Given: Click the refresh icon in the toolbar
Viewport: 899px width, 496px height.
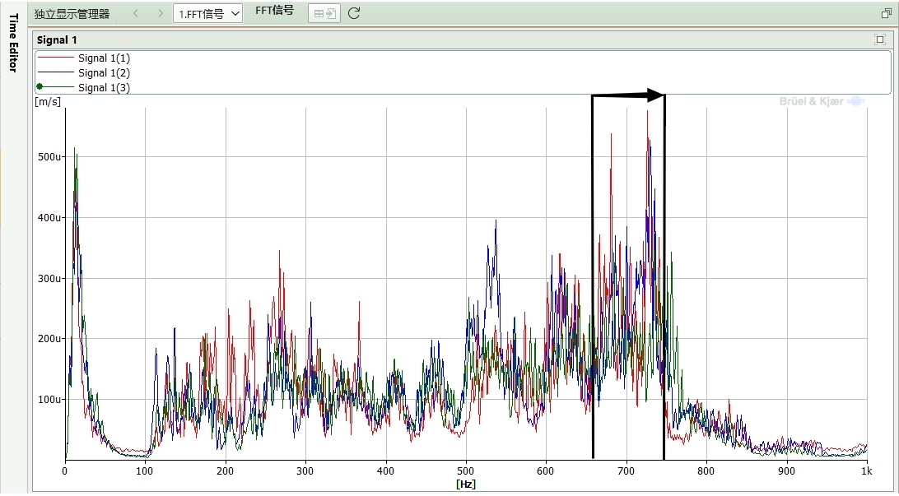Looking at the screenshot, I should (354, 13).
